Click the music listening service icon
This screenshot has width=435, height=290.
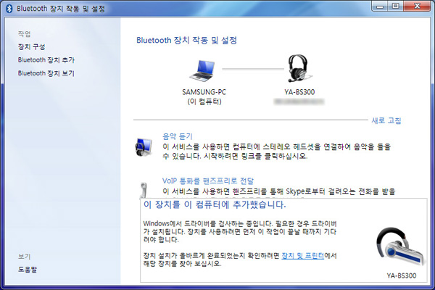click(144, 147)
